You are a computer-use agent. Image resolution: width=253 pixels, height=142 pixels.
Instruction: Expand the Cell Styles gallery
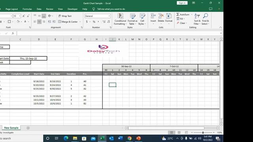(x=142, y=19)
